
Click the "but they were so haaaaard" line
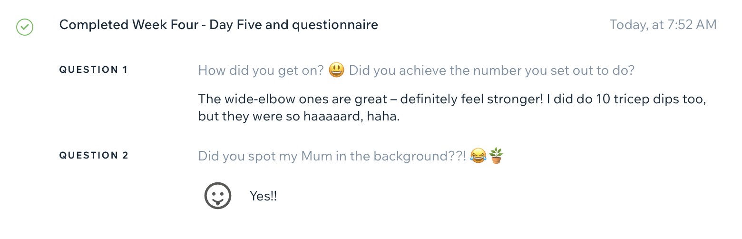coord(299,116)
